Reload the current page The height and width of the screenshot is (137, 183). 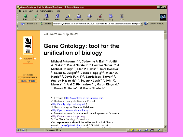47,17
